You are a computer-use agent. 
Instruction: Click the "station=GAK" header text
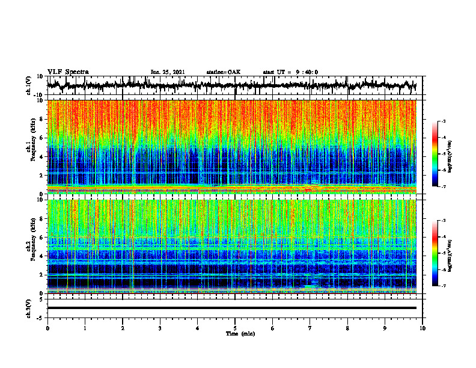(x=224, y=72)
